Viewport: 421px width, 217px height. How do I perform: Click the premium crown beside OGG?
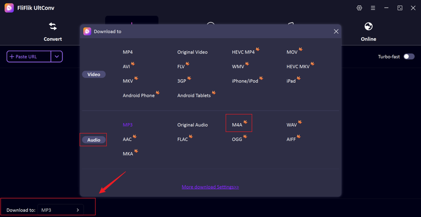(x=245, y=137)
